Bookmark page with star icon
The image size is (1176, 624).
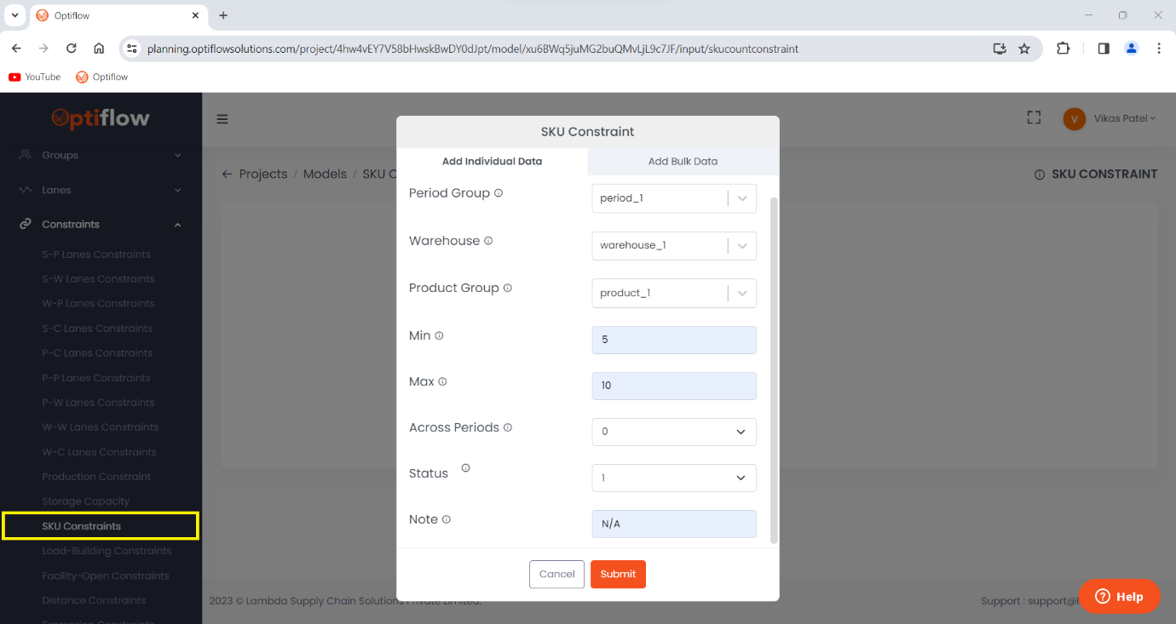pyautogui.click(x=1024, y=49)
